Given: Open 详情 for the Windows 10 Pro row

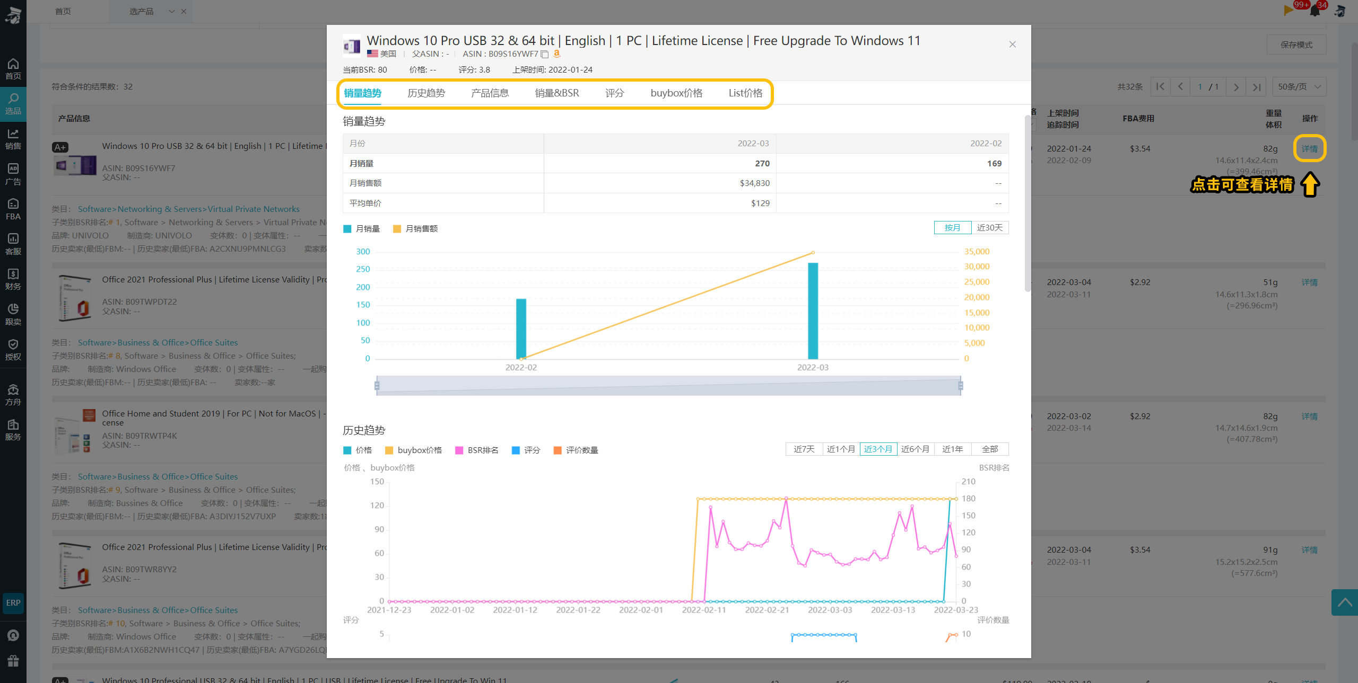Looking at the screenshot, I should [1310, 149].
